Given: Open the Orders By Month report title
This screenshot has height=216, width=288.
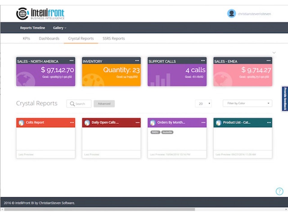Looking at the screenshot, I should point(171,122).
